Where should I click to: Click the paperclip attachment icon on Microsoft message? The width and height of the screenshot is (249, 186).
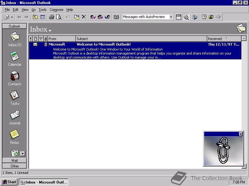coord(45,44)
